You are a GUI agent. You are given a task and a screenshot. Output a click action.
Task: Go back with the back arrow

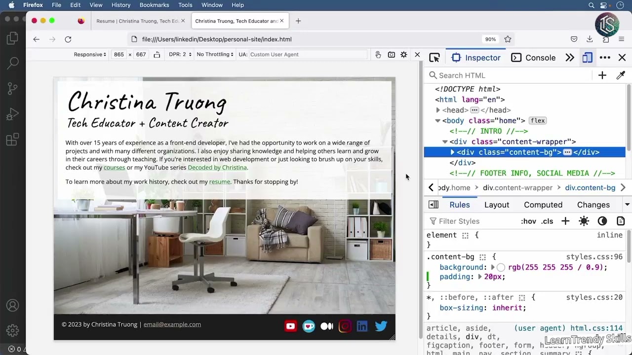pyautogui.click(x=36, y=39)
